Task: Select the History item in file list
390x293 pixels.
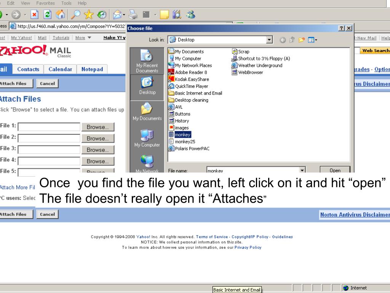Action: (179, 121)
